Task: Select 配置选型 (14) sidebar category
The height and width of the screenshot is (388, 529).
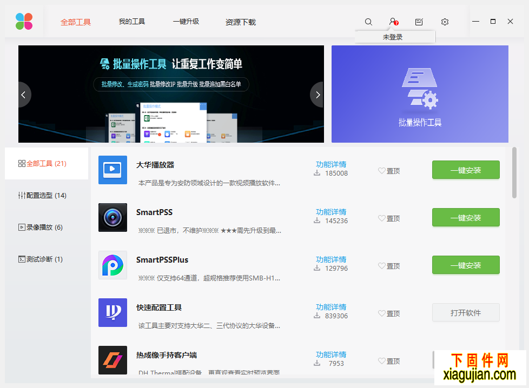Action: pyautogui.click(x=47, y=195)
